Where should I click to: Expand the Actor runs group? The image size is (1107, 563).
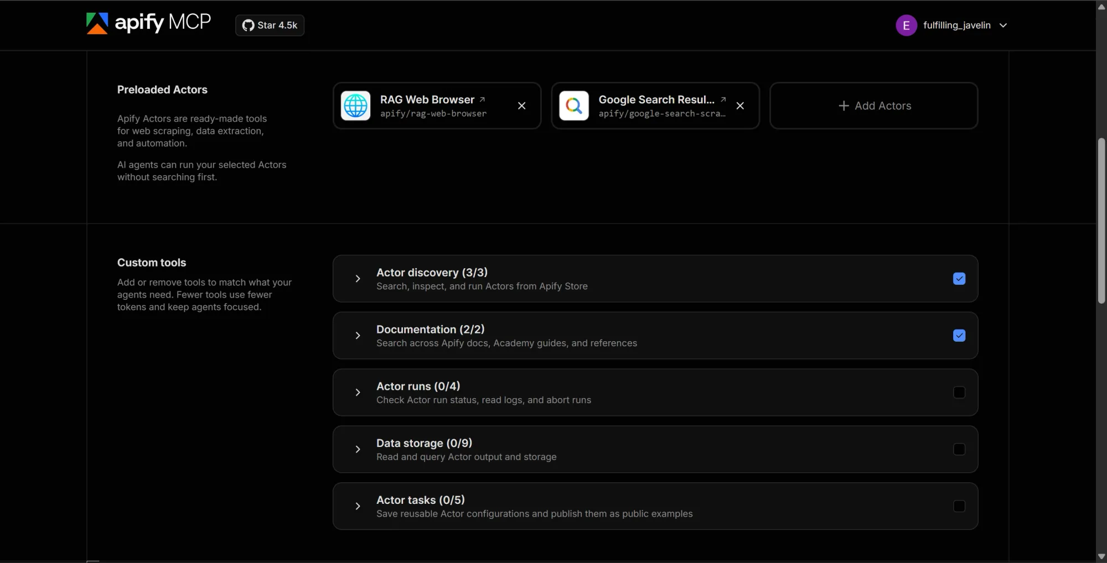(358, 393)
